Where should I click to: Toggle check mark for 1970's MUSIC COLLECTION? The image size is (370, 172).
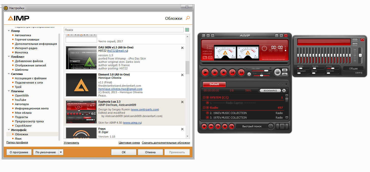207,118
